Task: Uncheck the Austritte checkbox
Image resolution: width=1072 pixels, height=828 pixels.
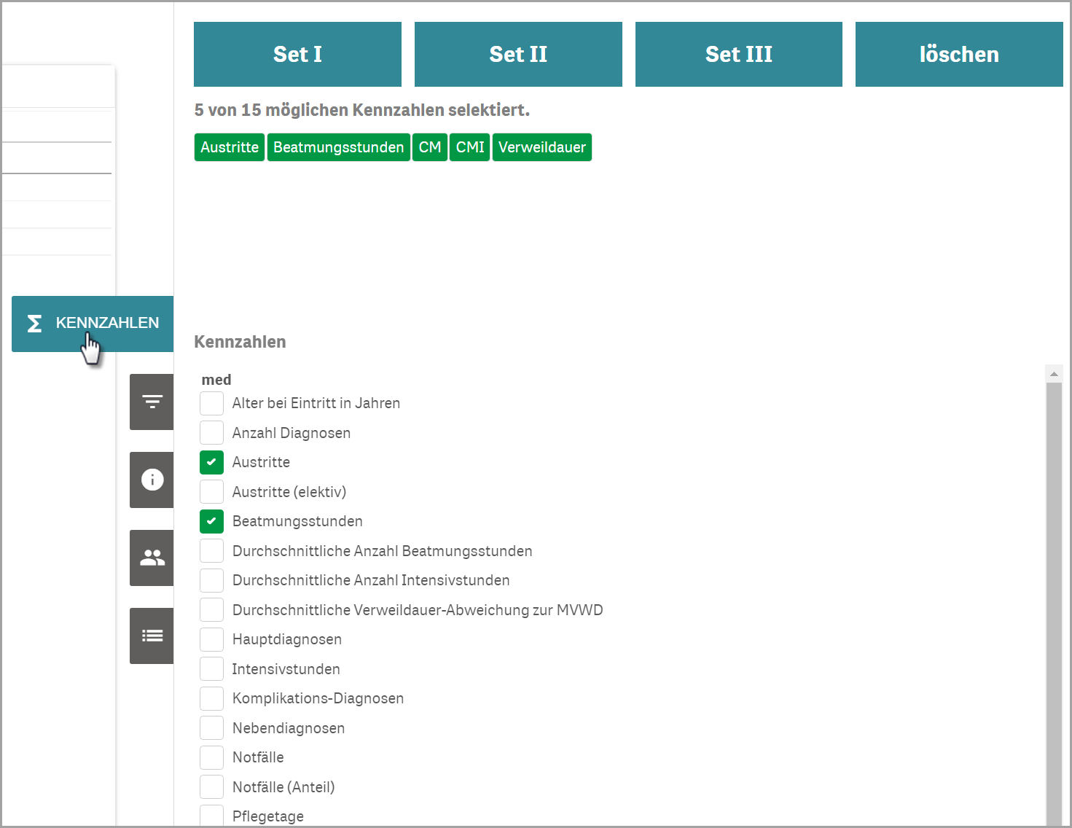Action: pyautogui.click(x=211, y=463)
